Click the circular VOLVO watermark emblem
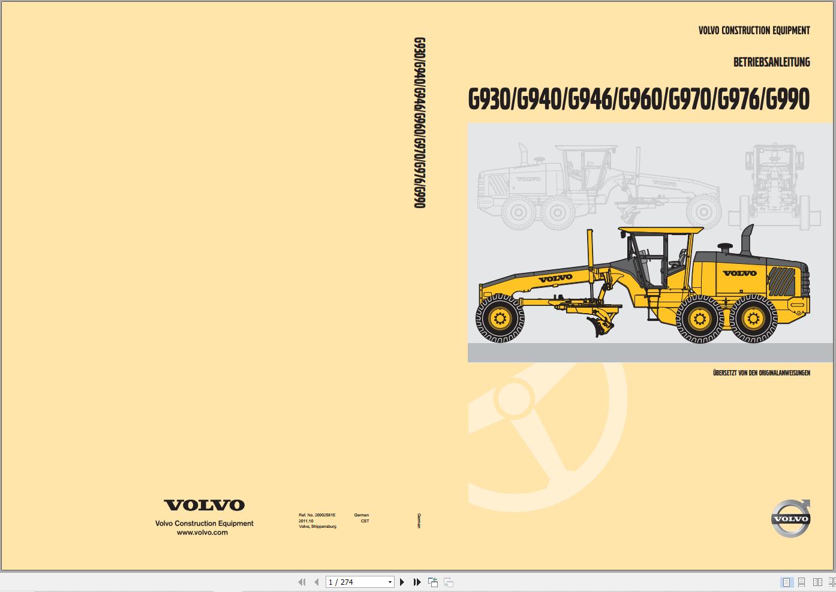836x592 pixels. coord(790,518)
